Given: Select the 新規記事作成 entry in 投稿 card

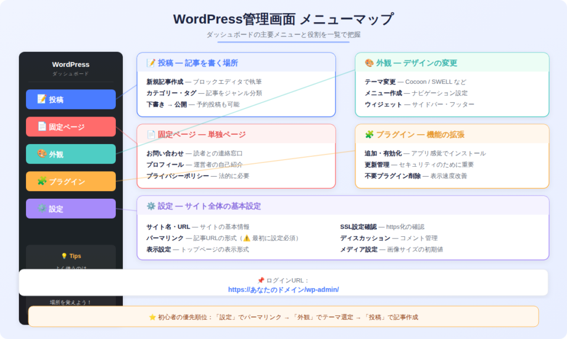Looking at the screenshot, I should click(164, 82).
